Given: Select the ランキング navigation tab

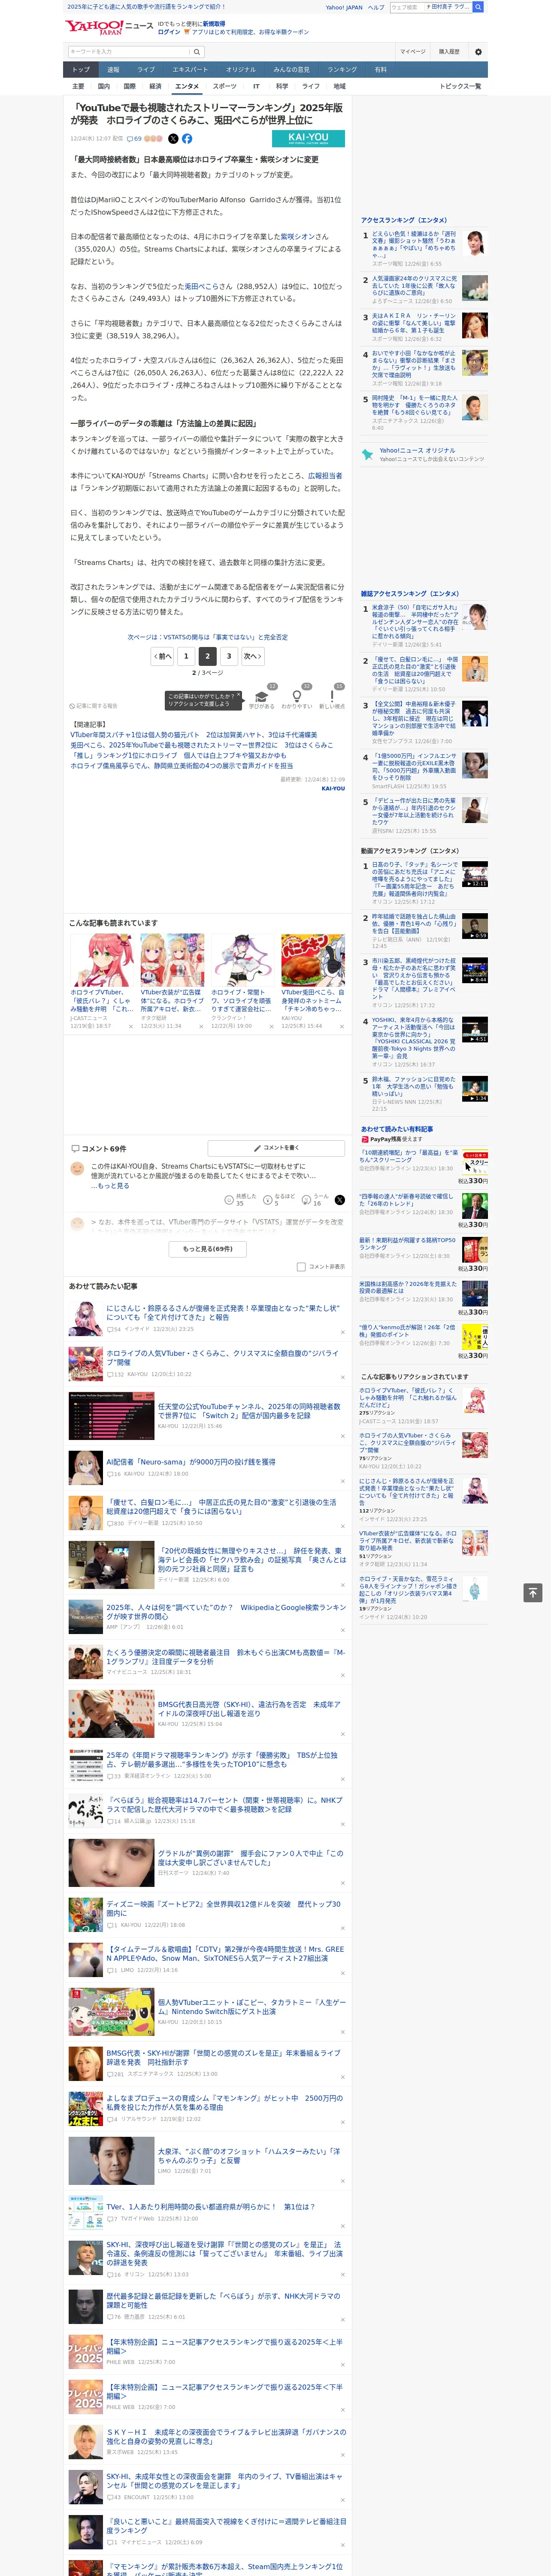Looking at the screenshot, I should point(342,69).
